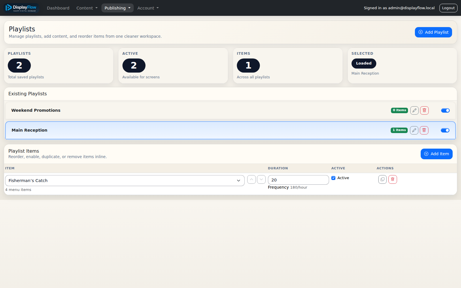The image size is (461, 288).
Task: Click the 0 items badge
Action: (399, 110)
